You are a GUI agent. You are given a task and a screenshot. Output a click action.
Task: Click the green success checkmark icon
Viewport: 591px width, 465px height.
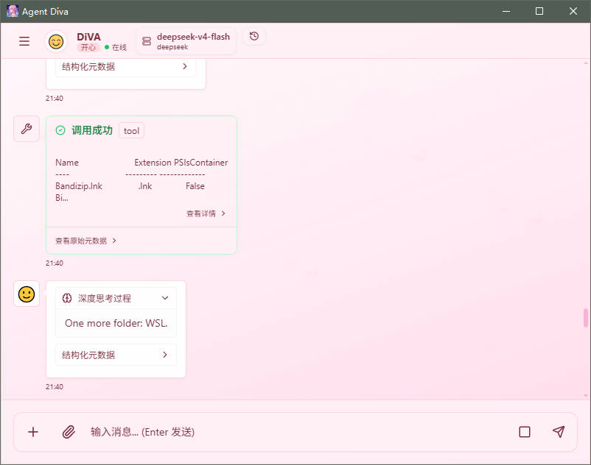(60, 130)
